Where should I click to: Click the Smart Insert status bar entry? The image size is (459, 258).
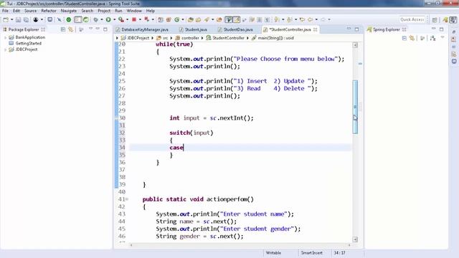(312, 253)
